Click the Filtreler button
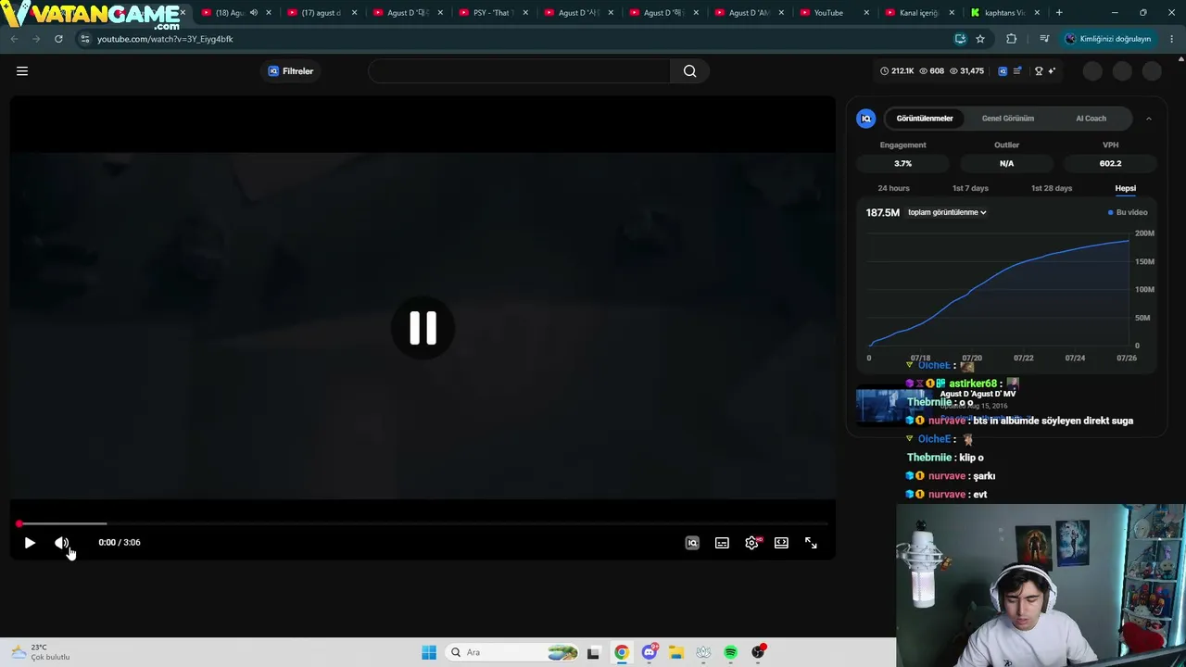The height and width of the screenshot is (667, 1186). tap(291, 71)
